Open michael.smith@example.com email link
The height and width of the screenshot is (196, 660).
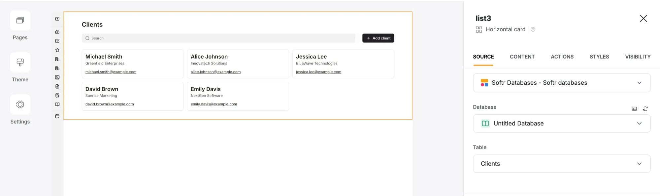(111, 72)
